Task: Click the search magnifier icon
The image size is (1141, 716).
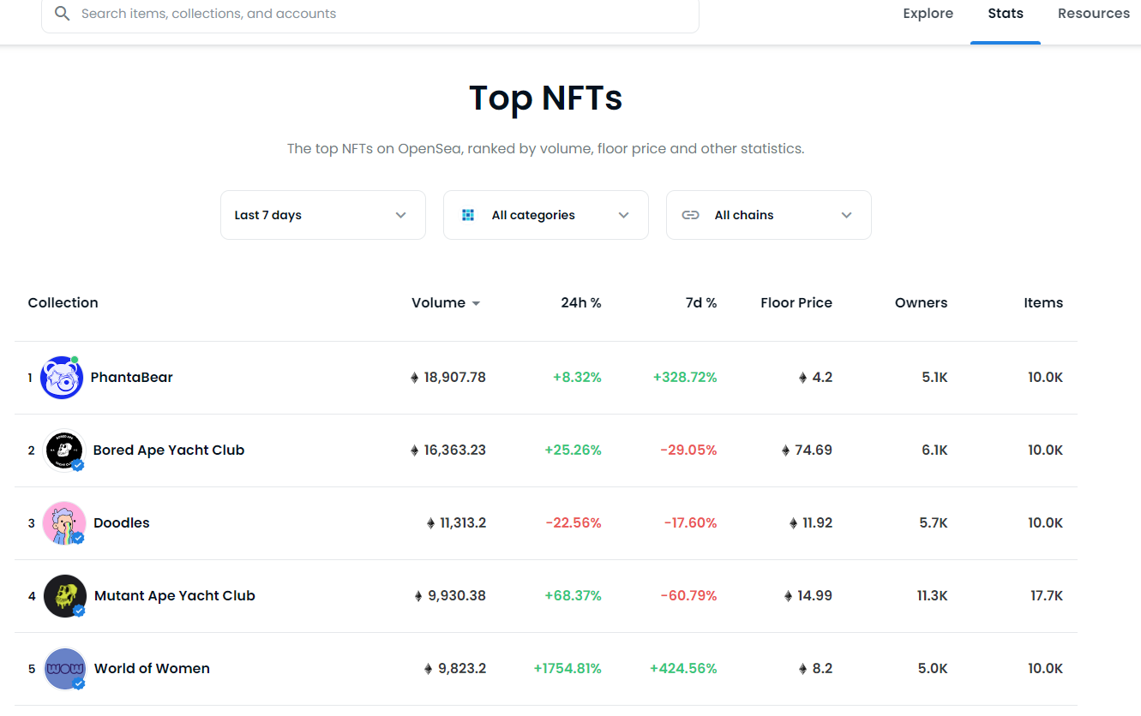Action: 62,14
